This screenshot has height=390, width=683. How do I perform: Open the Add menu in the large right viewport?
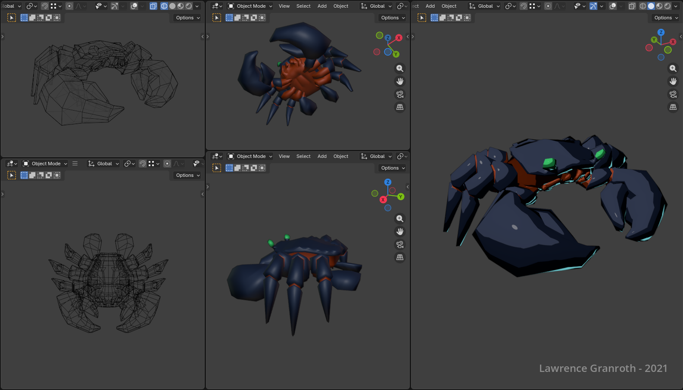point(430,6)
